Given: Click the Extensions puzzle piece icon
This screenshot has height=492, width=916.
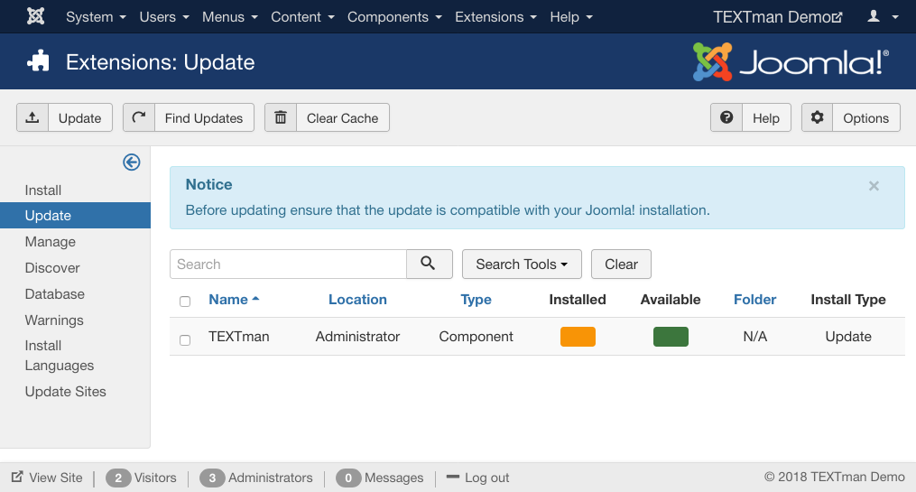Looking at the screenshot, I should coord(38,61).
